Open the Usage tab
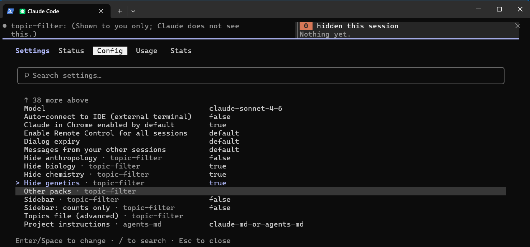Image resolution: width=530 pixels, height=247 pixels. (146, 51)
